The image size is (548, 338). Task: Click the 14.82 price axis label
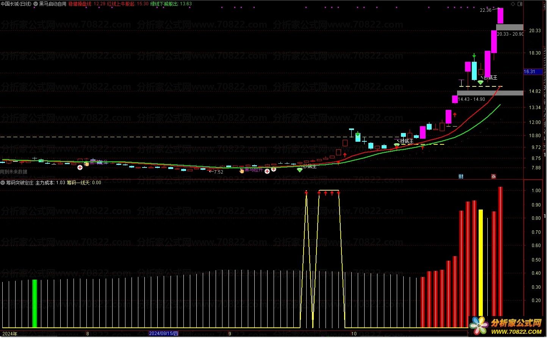point(535,91)
